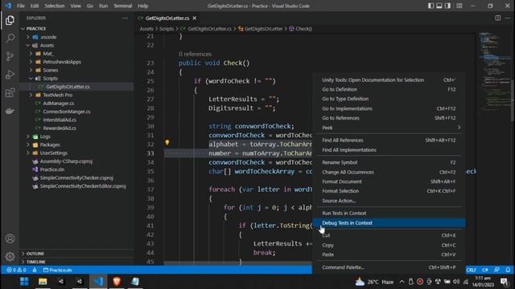Choose Run Tests in Context
The image size is (515, 289).
(389, 213)
